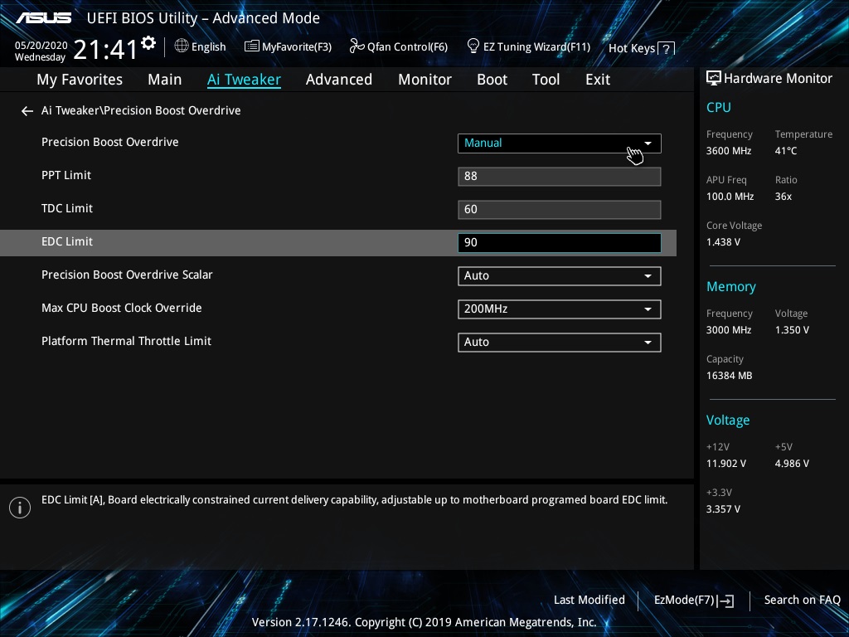Click the ASUS logo

click(43, 18)
